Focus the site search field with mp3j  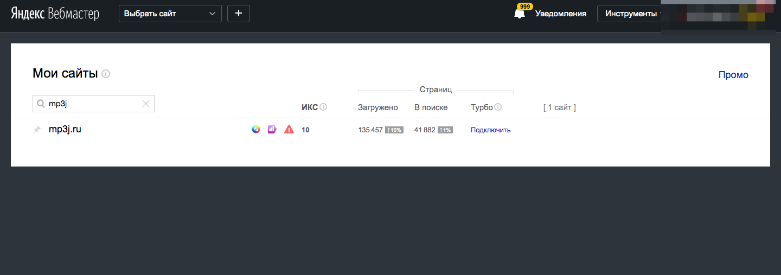pos(93,104)
